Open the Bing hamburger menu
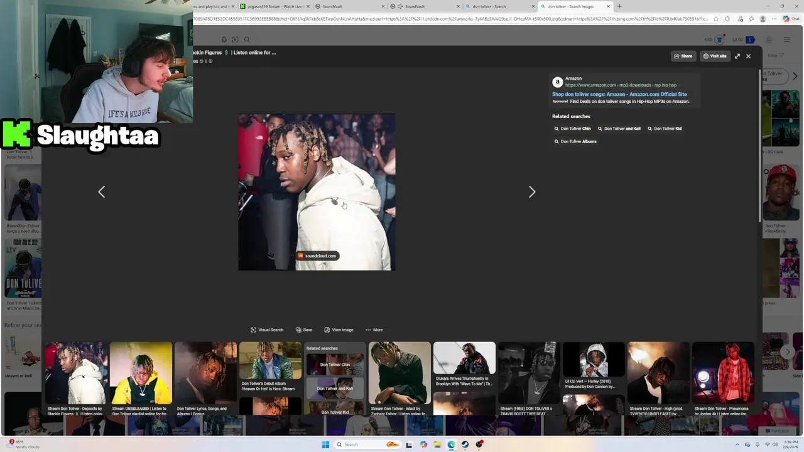 pos(786,40)
